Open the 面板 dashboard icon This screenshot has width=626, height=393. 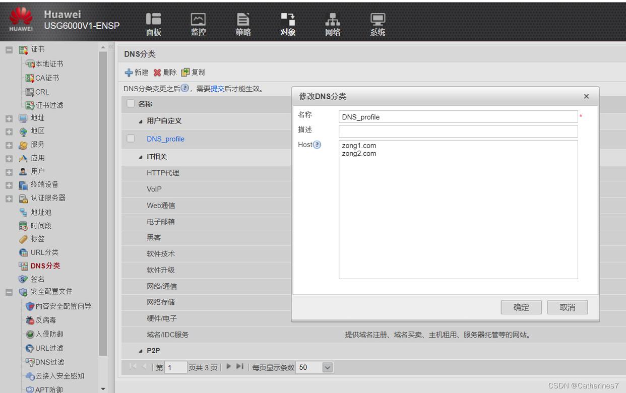pyautogui.click(x=153, y=20)
